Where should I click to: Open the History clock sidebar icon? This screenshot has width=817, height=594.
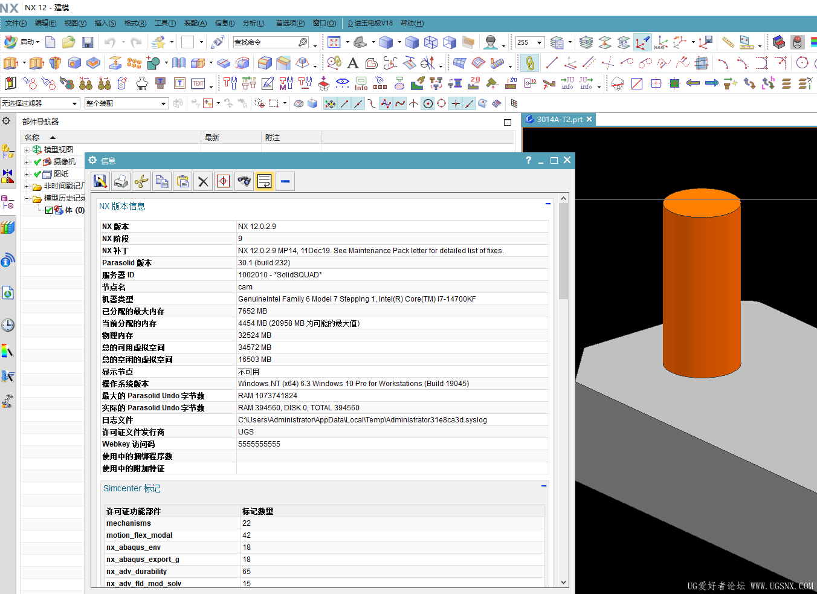tap(8, 325)
